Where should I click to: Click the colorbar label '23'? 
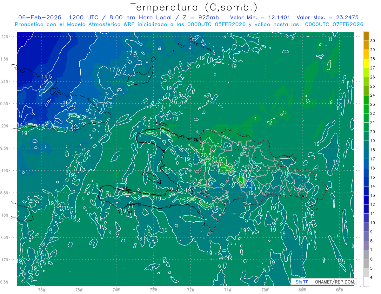373,104
